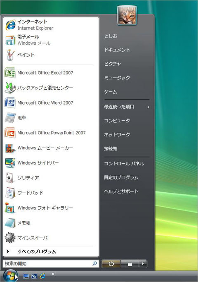This screenshot has width=198, height=282.
Task: Open the Internet Explorer icon in Start menu
Action: [x=10, y=25]
